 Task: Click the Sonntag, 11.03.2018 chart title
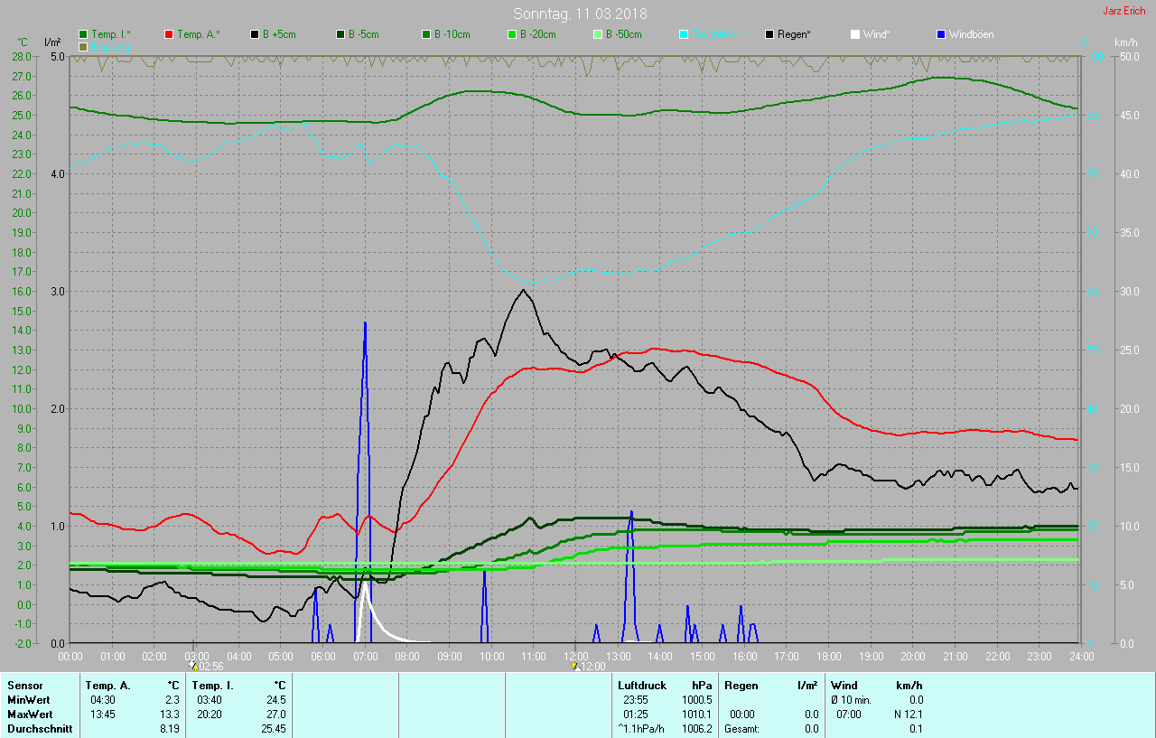[x=580, y=14]
